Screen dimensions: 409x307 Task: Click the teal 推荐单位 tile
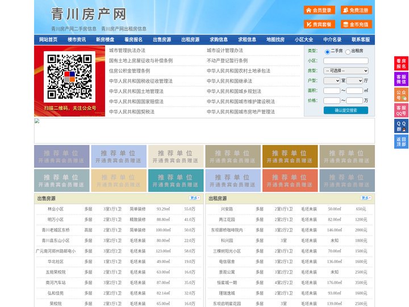tap(176, 180)
